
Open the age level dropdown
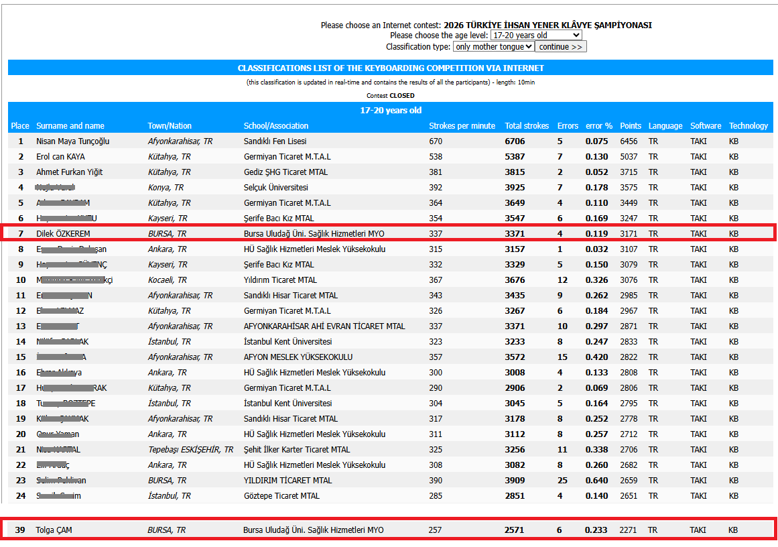(535, 36)
